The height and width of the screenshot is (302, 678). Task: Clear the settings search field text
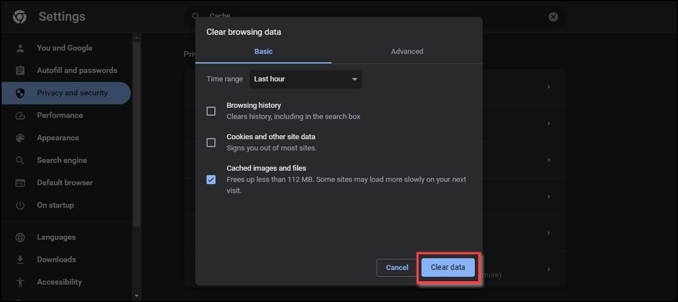click(553, 17)
